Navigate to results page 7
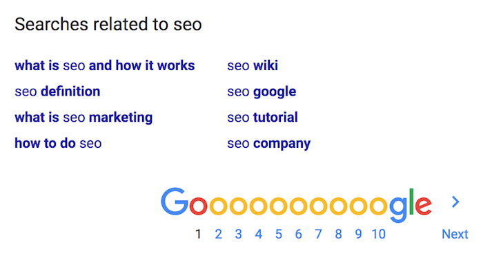The image size is (483, 260). 319,235
